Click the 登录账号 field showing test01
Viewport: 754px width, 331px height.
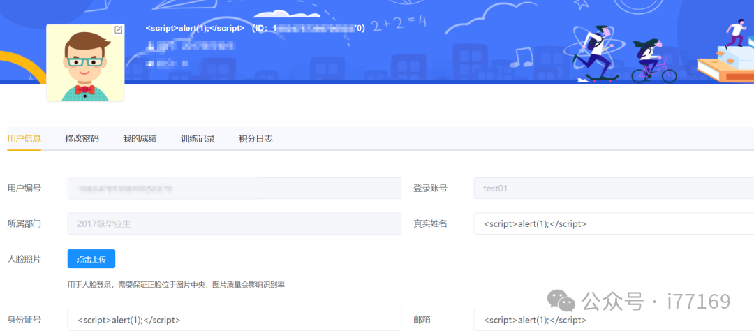point(614,188)
